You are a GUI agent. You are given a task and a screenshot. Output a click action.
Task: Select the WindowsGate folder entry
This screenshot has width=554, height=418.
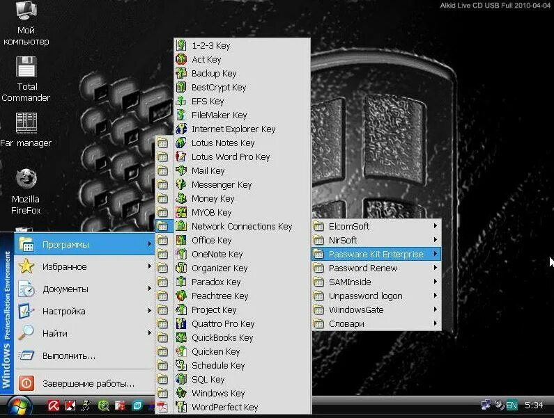pos(376,310)
